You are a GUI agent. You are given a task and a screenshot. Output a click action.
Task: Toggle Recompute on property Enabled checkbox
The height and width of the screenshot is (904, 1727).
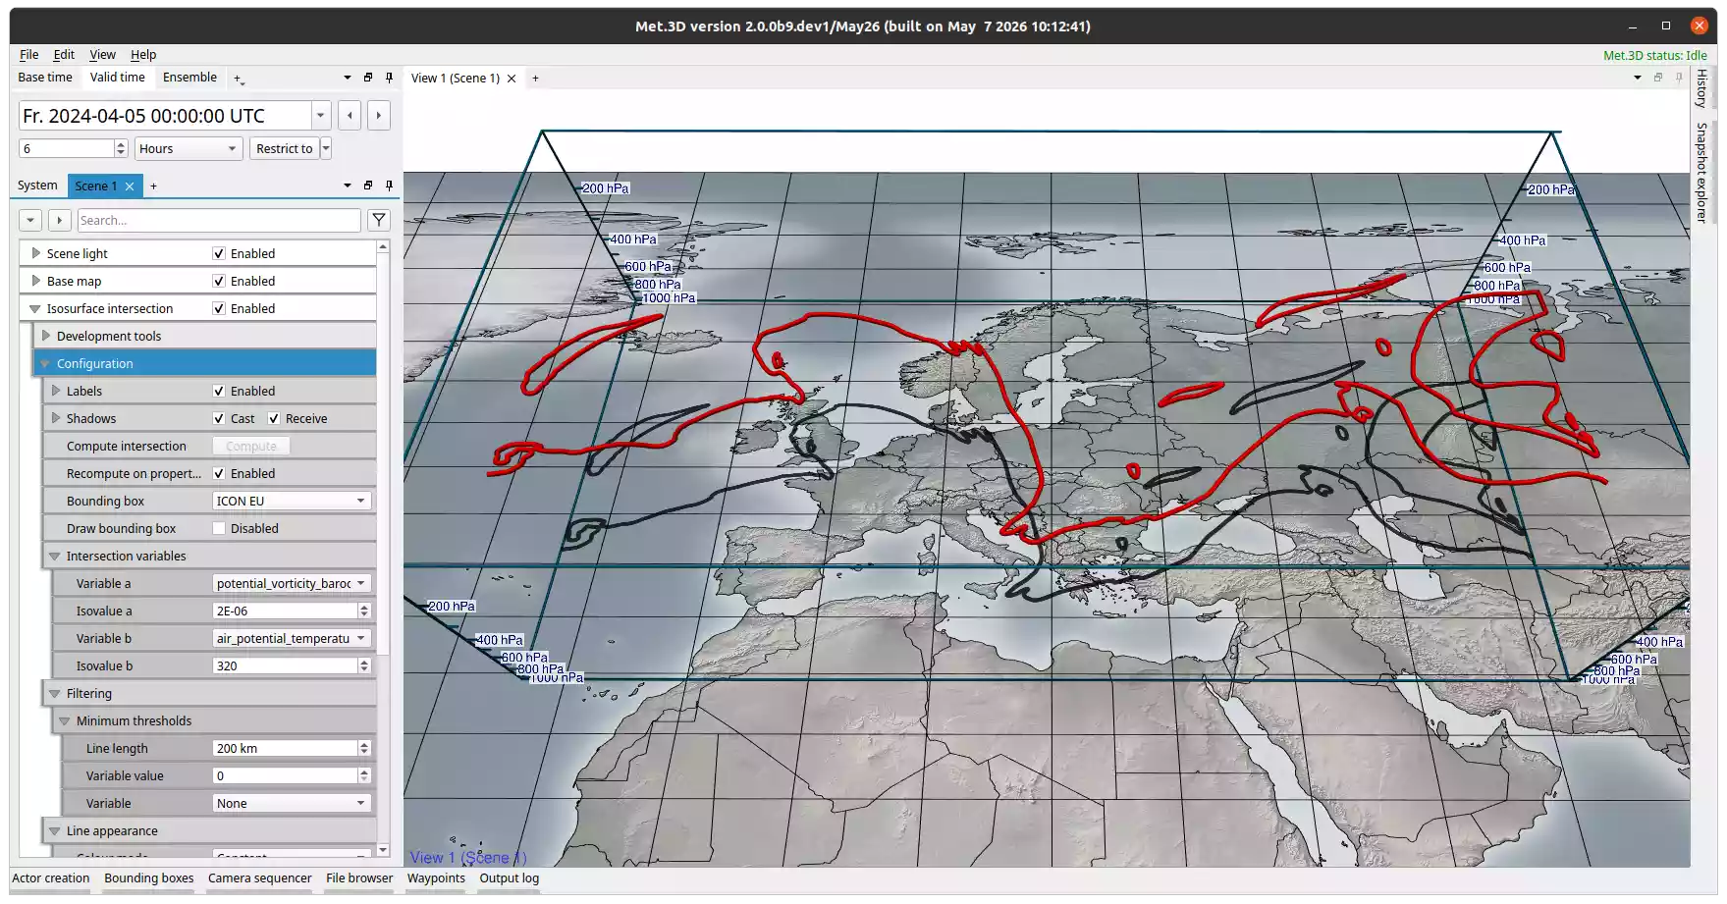click(219, 473)
